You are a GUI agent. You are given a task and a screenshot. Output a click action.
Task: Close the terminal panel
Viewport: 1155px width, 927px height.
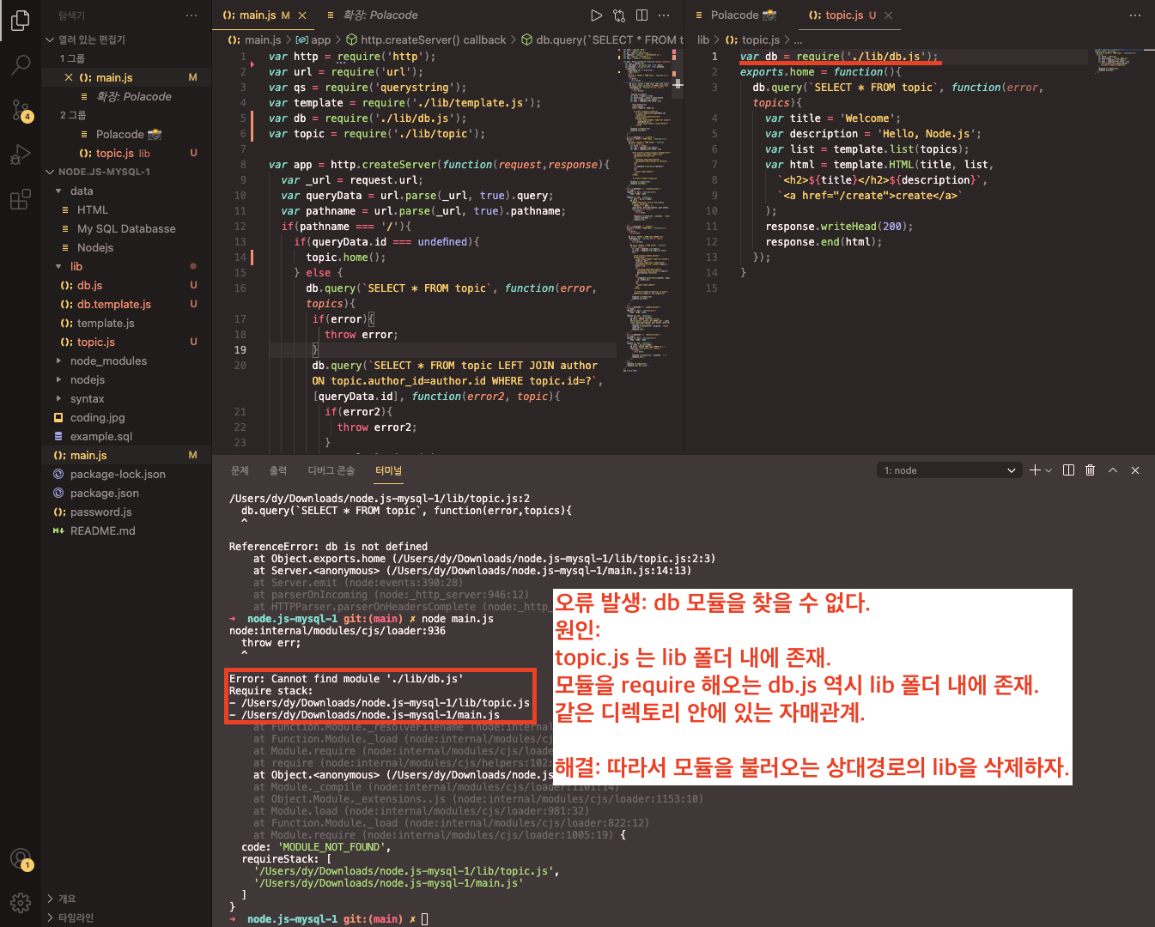(x=1135, y=470)
